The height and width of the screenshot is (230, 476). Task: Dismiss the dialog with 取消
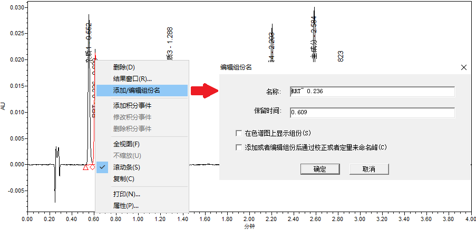(369, 169)
